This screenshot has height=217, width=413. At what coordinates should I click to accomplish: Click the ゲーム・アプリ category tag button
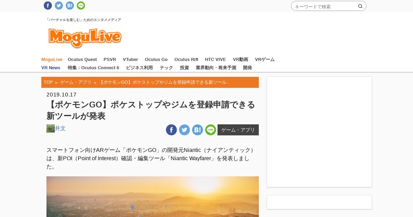pos(238,130)
